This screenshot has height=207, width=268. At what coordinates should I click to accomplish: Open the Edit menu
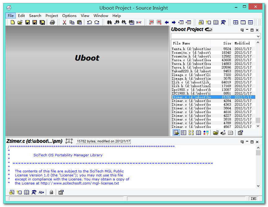pos(21,16)
